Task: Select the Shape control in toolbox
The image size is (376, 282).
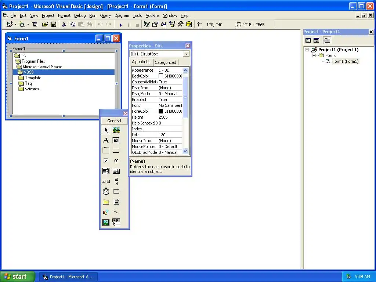Action: [106, 212]
